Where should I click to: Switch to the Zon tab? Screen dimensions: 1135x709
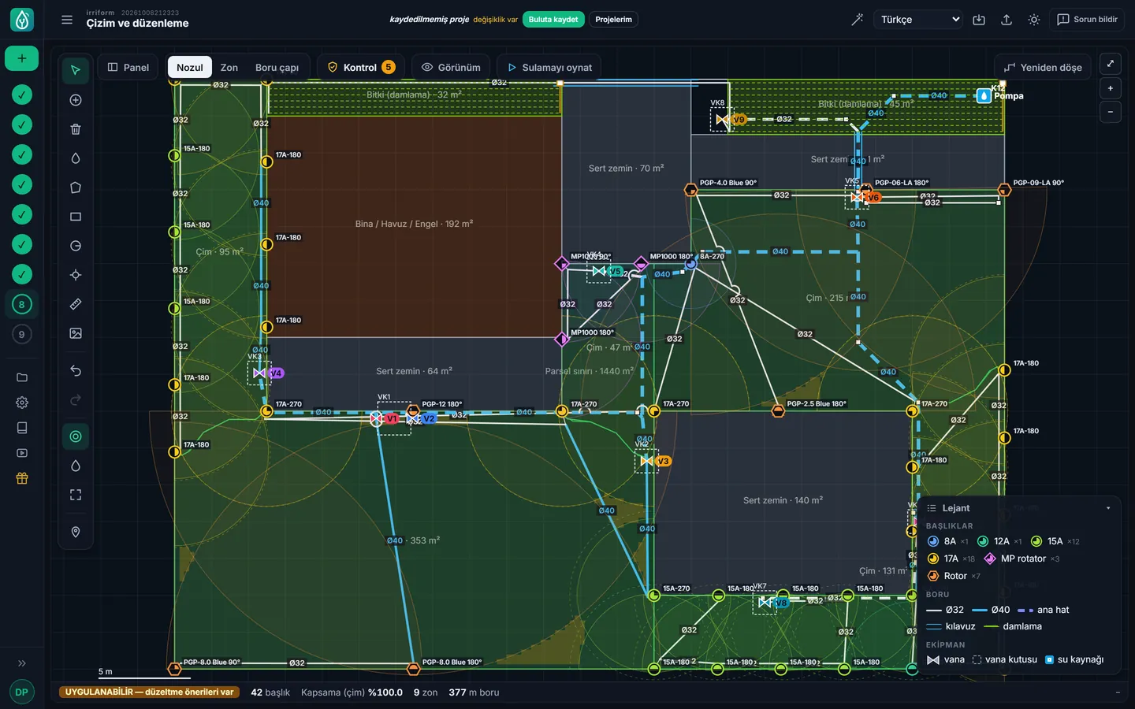point(229,67)
